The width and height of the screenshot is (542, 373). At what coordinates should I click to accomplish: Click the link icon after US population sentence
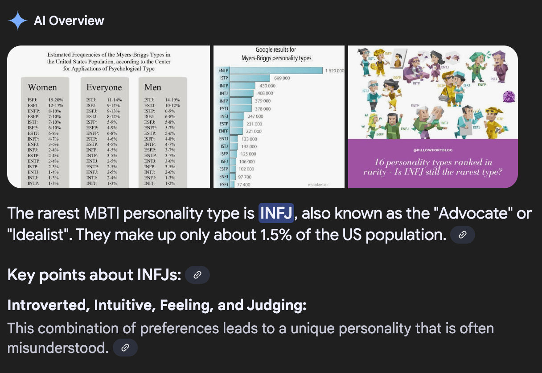point(462,235)
